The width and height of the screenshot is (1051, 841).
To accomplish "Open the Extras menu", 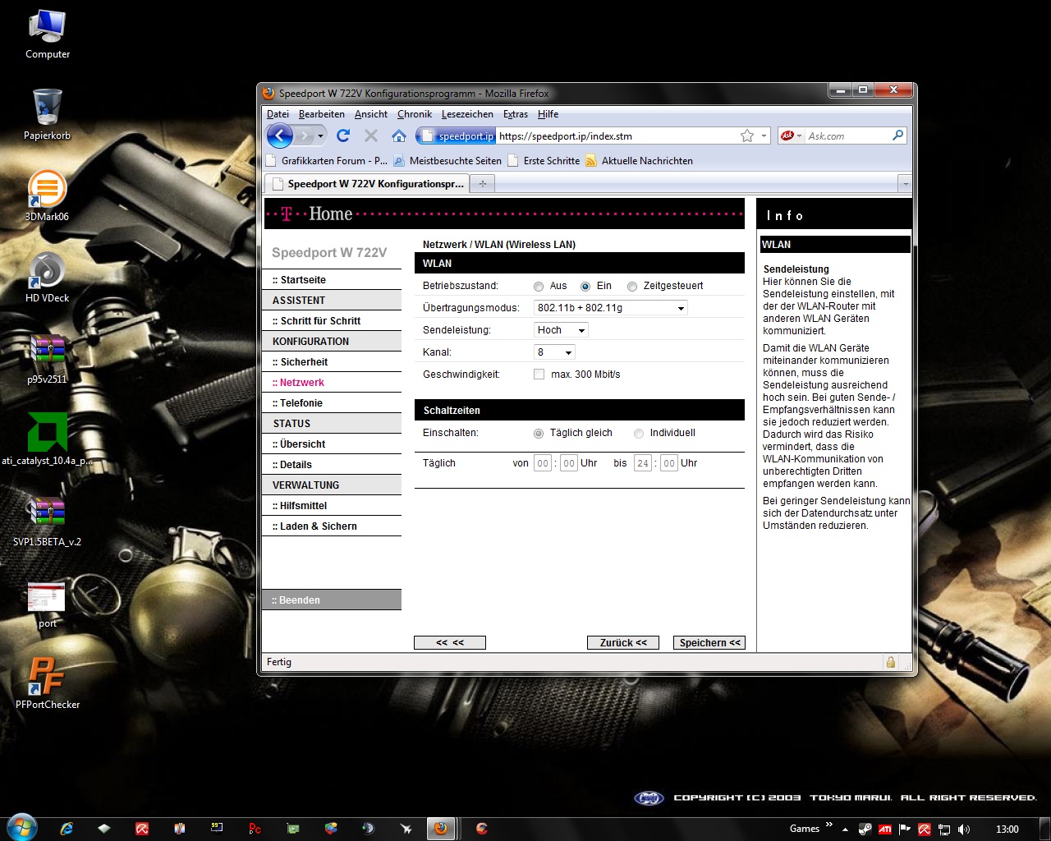I will (x=516, y=114).
